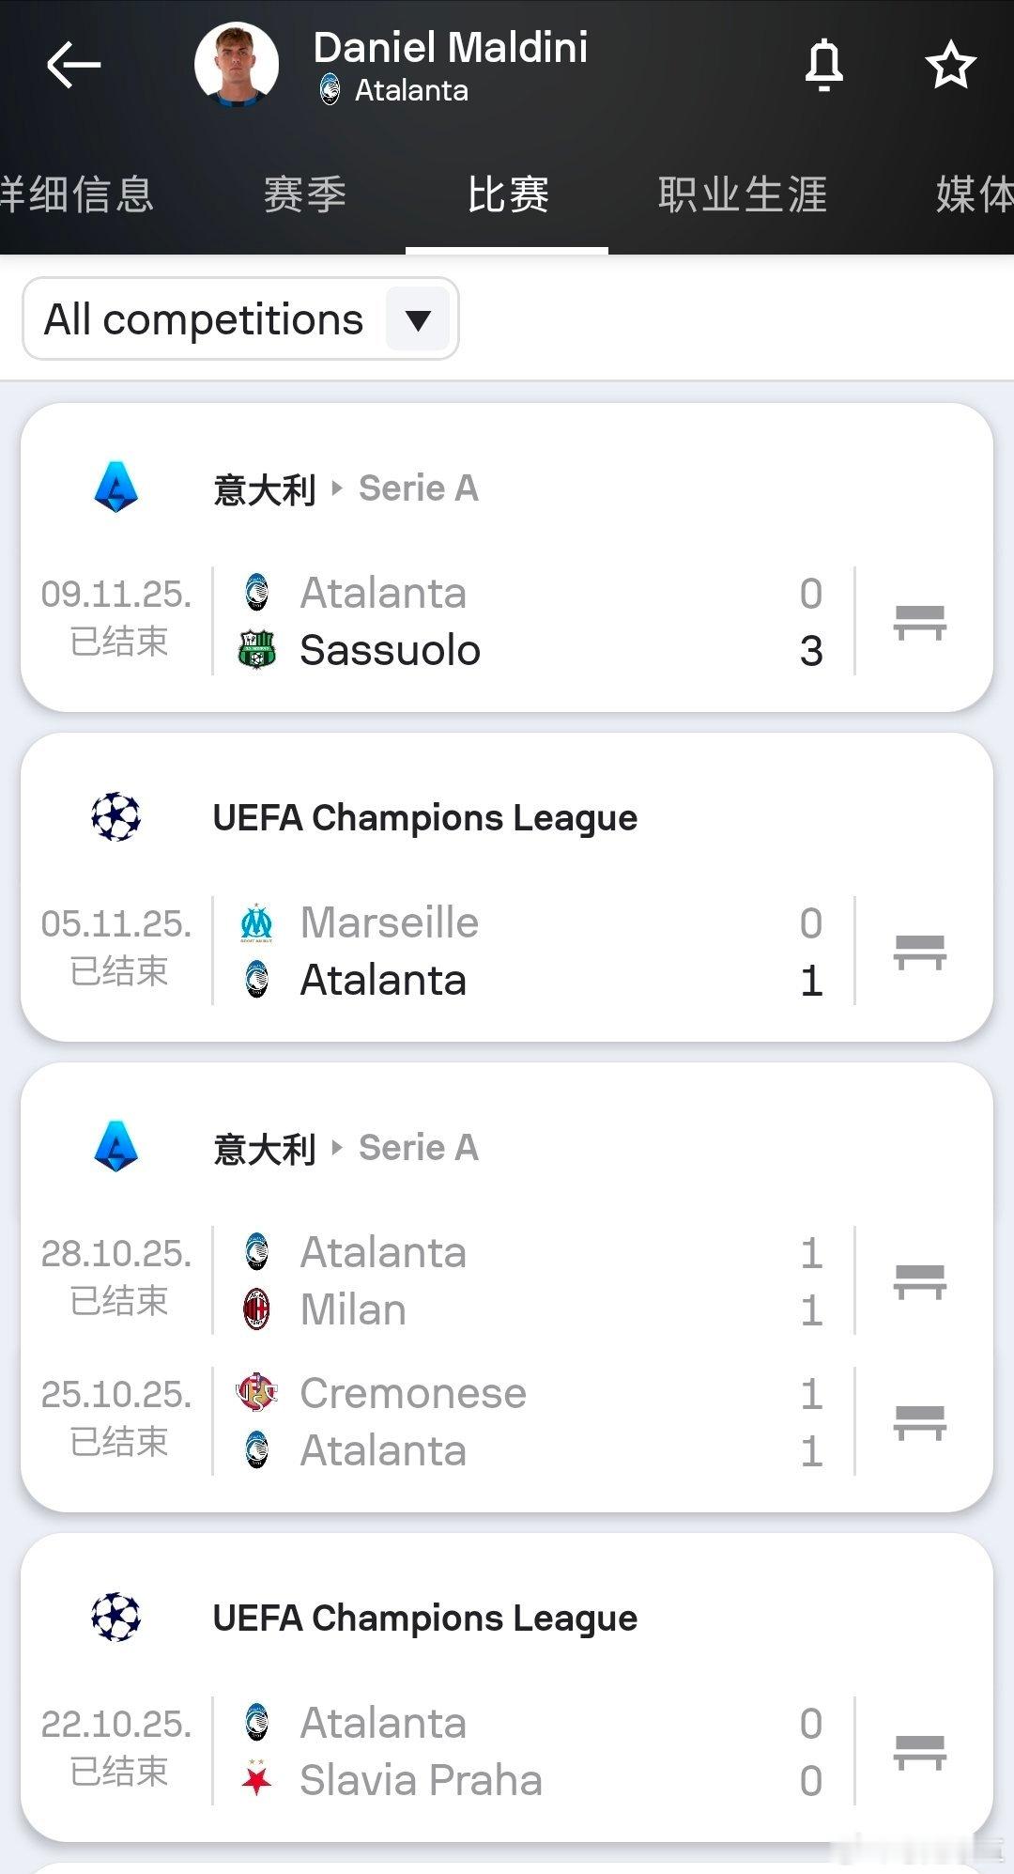Click the Champions League ball logo near Slavia Praha match

click(116, 1618)
